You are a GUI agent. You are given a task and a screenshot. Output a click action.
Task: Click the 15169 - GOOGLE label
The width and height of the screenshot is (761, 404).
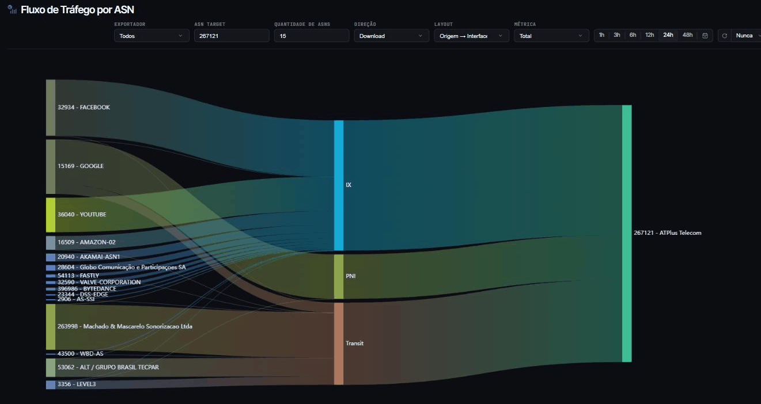coord(81,166)
